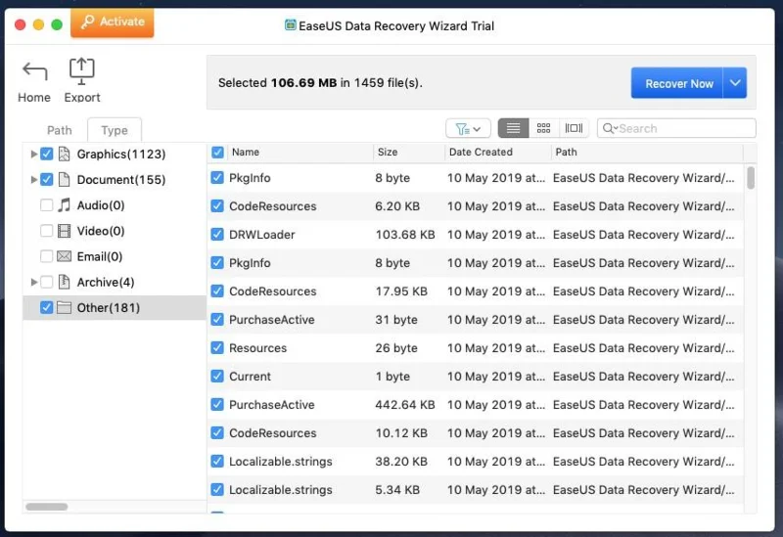
Task: Click the Export icon
Action: point(81,70)
